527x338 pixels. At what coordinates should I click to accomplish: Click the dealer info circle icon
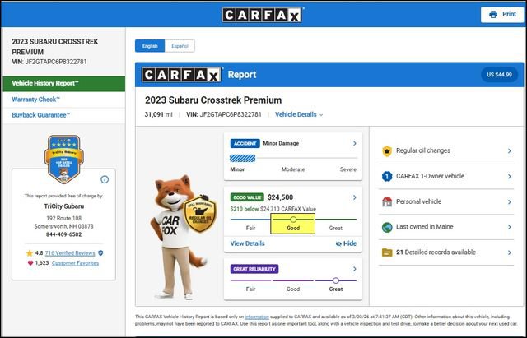pyautogui.click(x=105, y=179)
